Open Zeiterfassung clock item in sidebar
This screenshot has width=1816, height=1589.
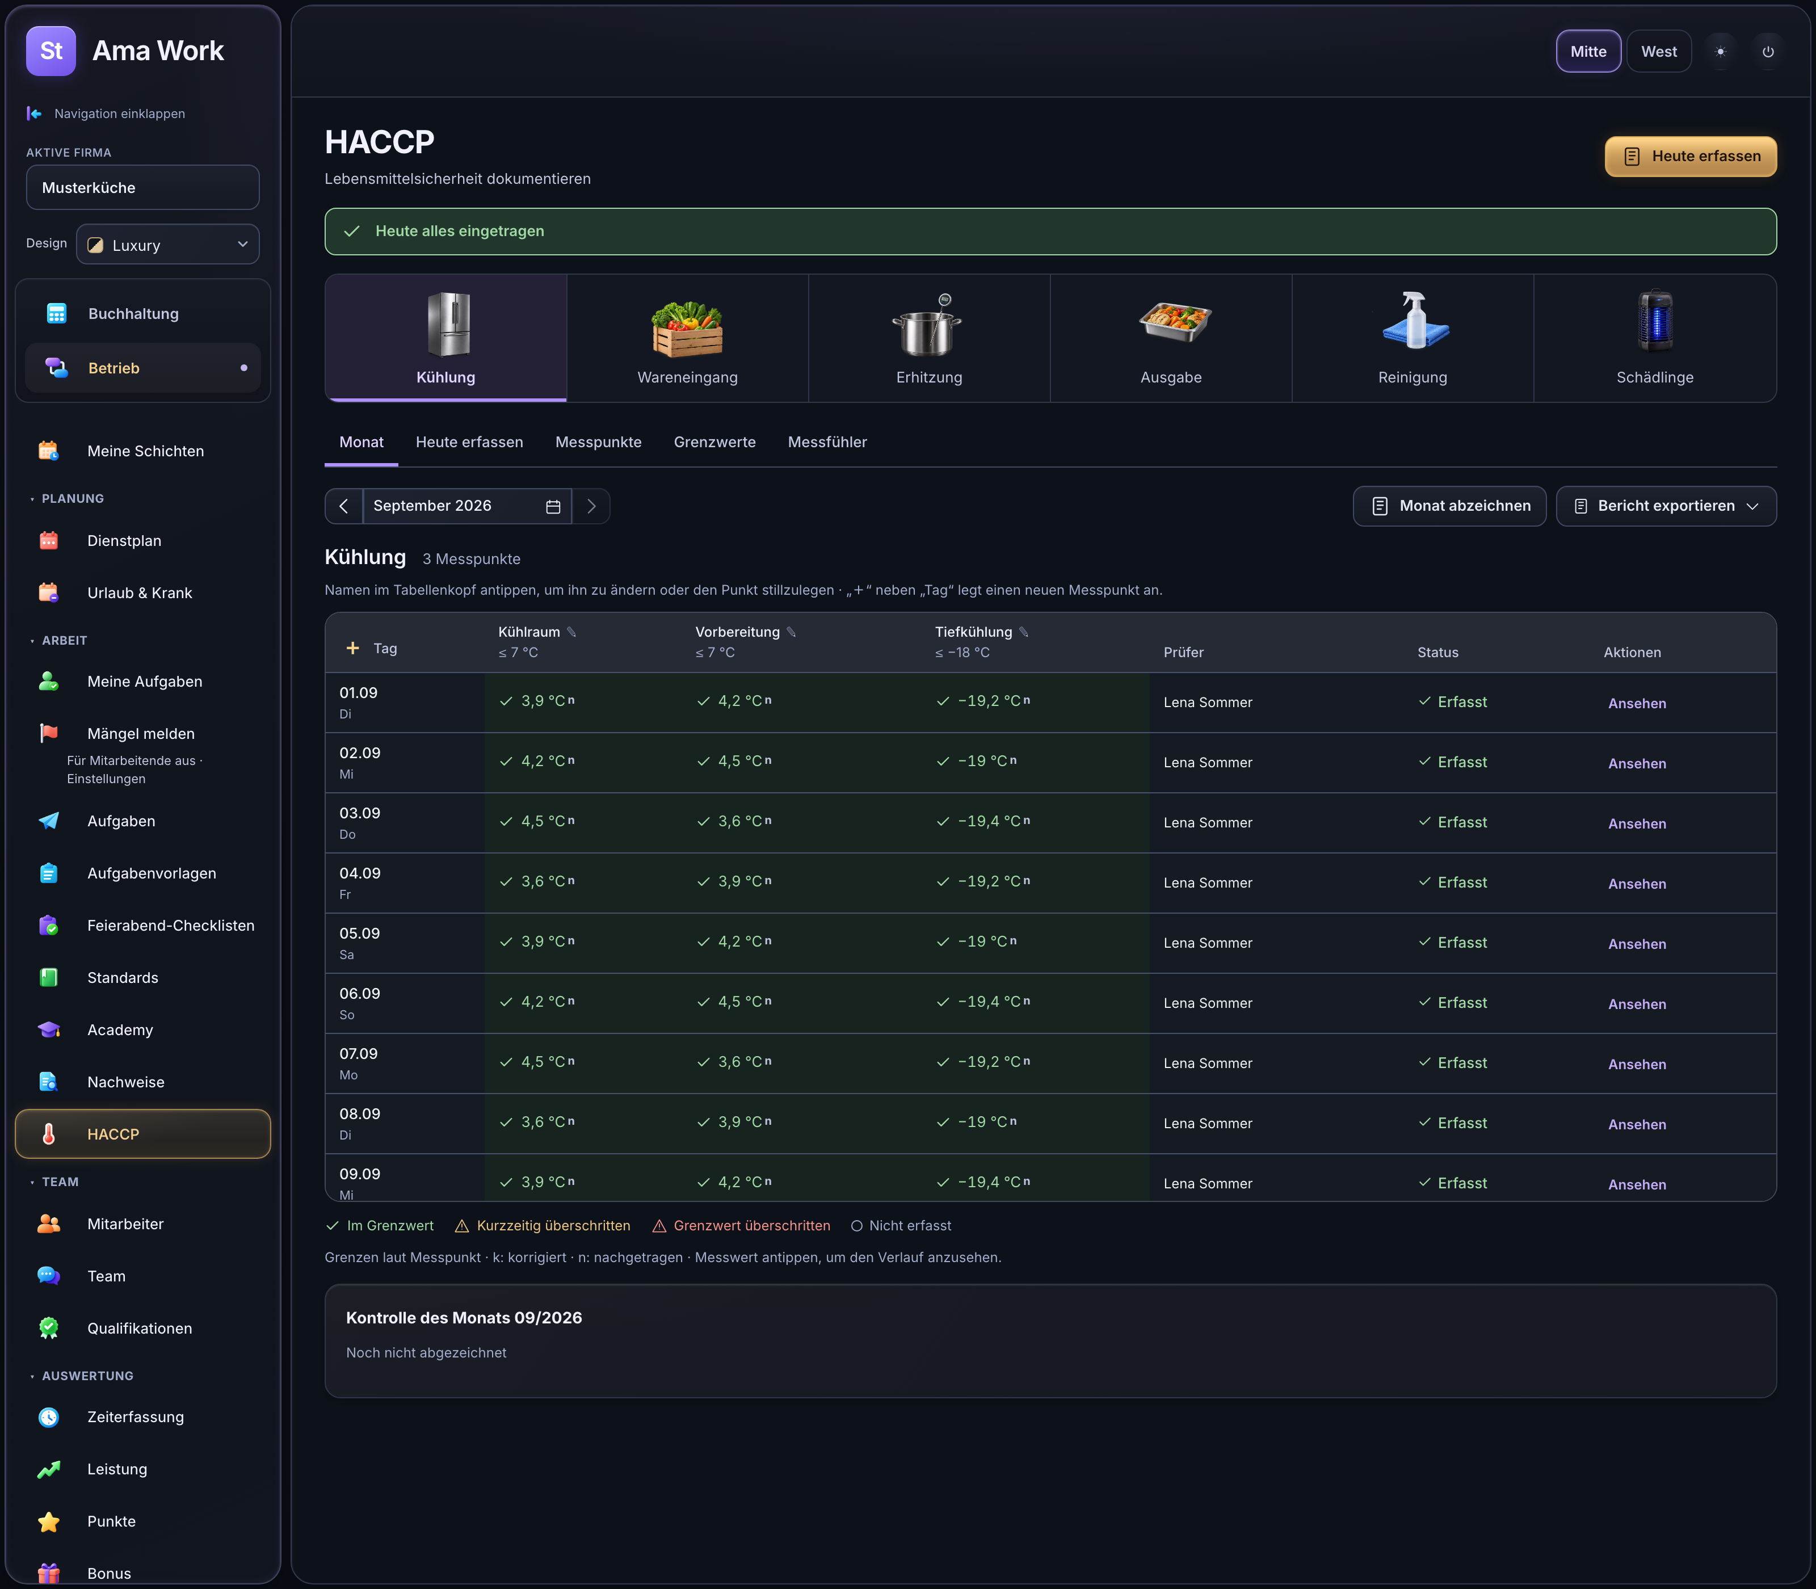143,1417
